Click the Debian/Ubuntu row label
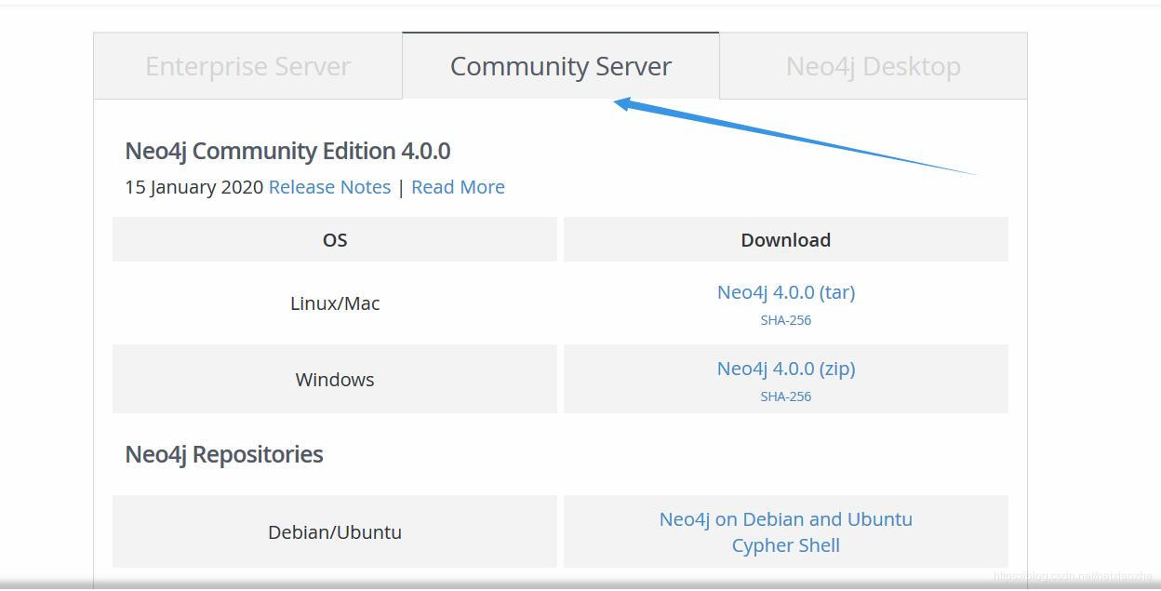 pos(335,532)
